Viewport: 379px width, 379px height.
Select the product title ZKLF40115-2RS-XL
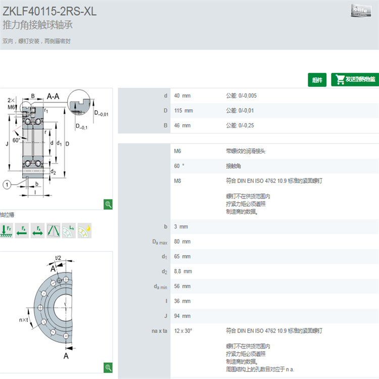[50, 11]
